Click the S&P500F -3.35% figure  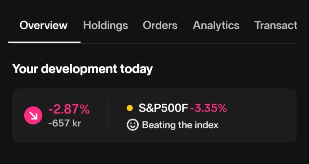pyautogui.click(x=209, y=108)
